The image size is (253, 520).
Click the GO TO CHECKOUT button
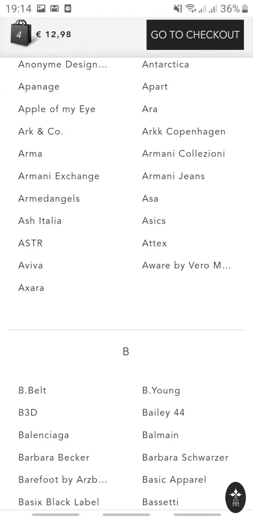click(x=195, y=35)
